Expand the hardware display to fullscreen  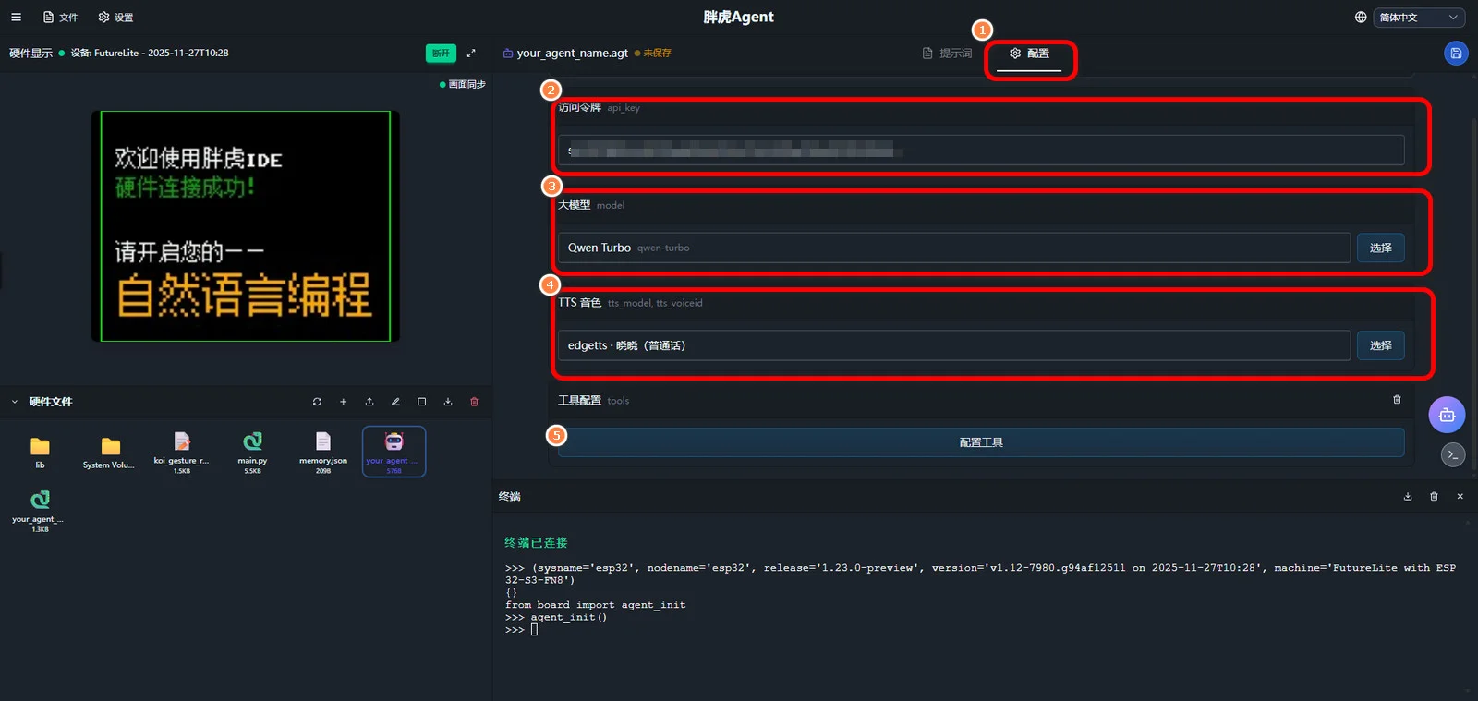pyautogui.click(x=471, y=54)
